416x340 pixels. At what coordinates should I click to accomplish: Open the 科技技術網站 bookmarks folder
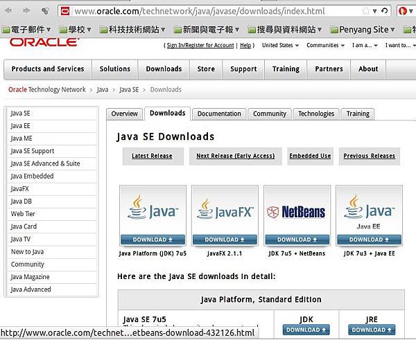132,29
